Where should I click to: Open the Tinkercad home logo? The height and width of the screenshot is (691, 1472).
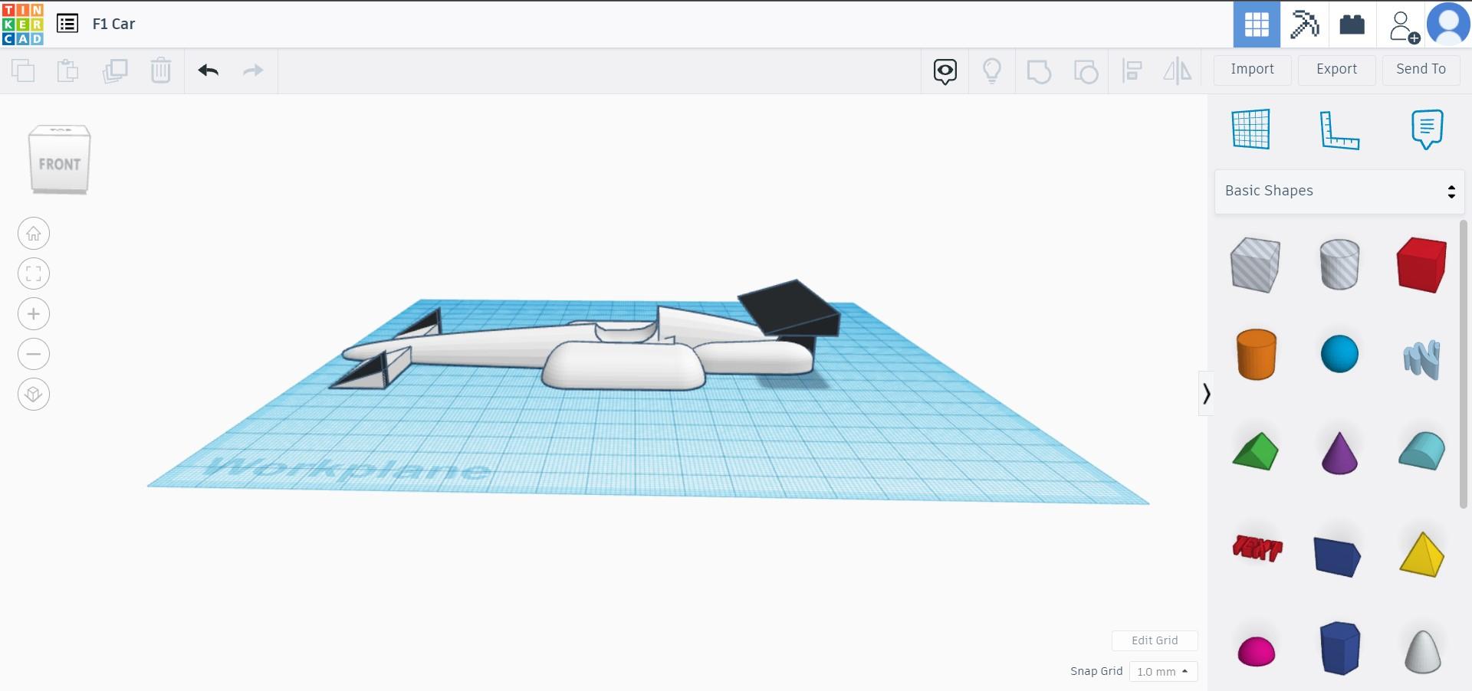23,24
